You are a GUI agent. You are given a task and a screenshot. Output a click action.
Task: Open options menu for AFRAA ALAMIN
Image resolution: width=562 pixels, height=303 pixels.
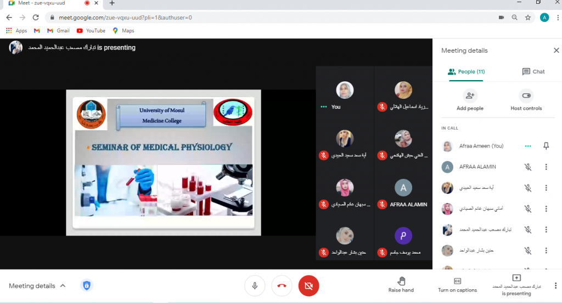coord(546,167)
